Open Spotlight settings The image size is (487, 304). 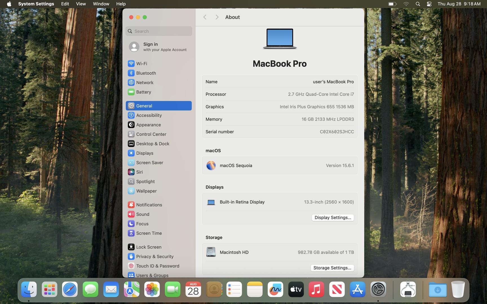(159, 182)
